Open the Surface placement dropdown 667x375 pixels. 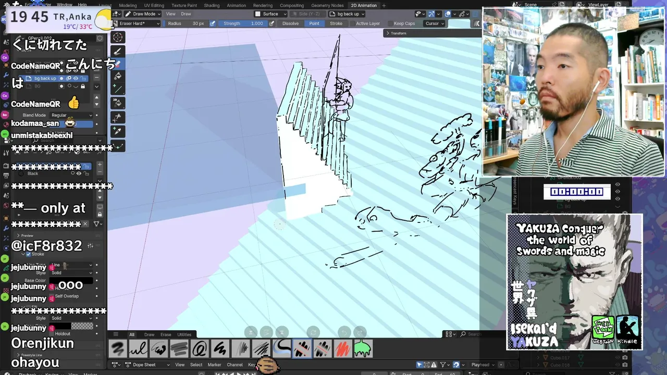coord(270,14)
